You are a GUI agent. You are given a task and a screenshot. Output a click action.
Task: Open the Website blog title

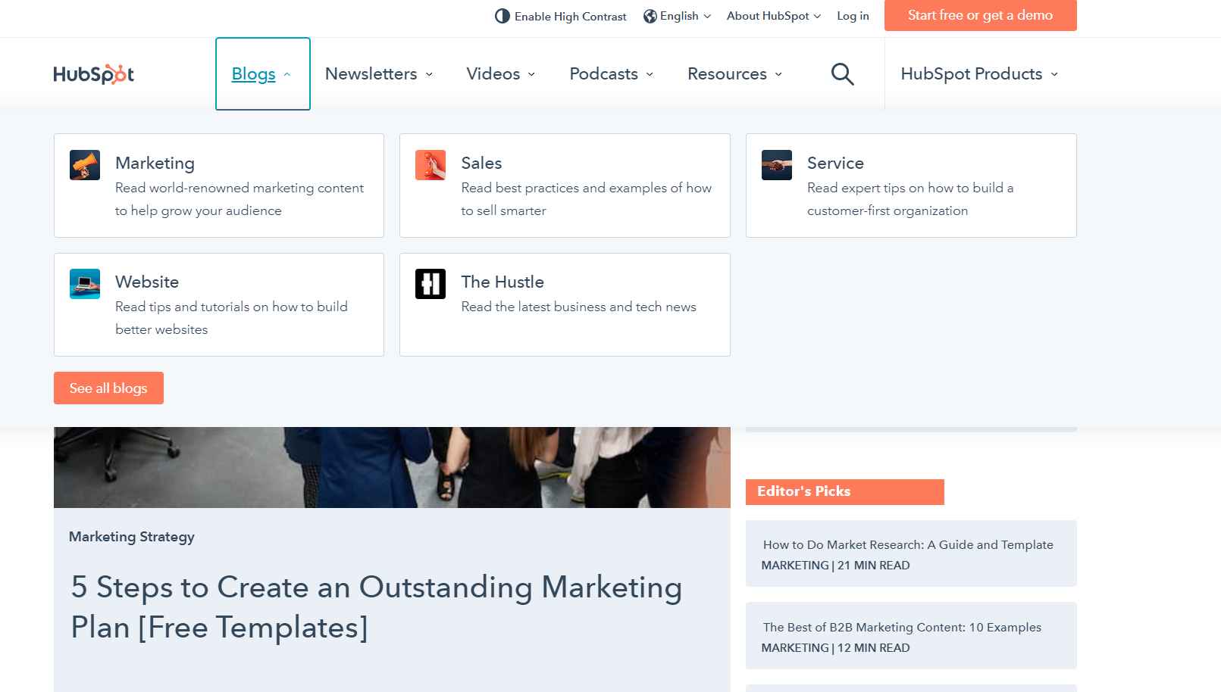[x=147, y=282]
